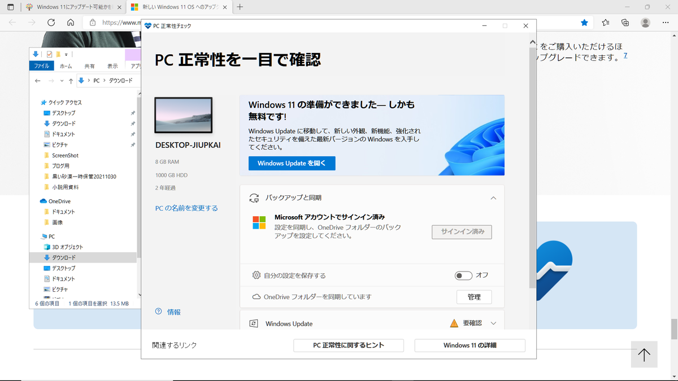Click the Edge tab actions icon

pos(10,7)
